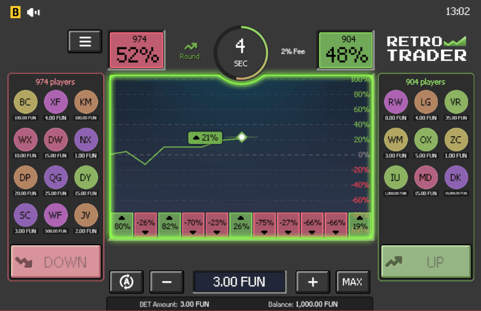This screenshot has height=311, width=481.
Task: Select player avatar XF
Action: [55, 102]
